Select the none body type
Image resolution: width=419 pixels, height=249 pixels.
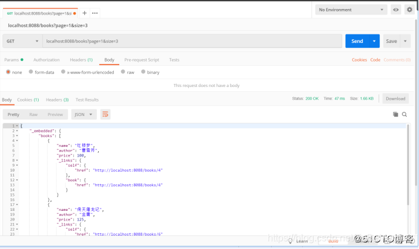click(8, 72)
